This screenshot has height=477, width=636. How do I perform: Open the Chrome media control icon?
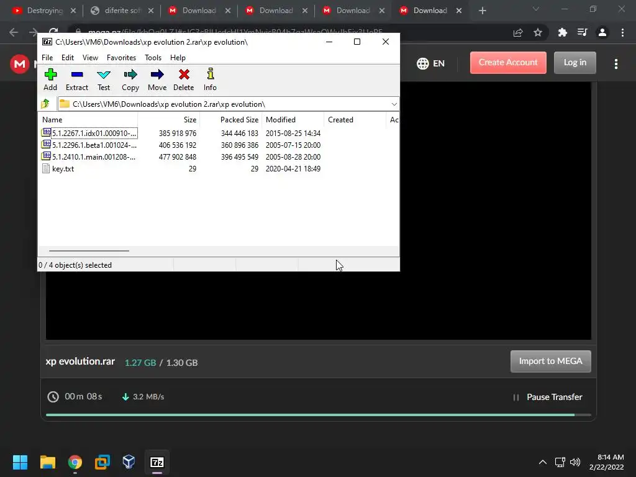(x=582, y=32)
